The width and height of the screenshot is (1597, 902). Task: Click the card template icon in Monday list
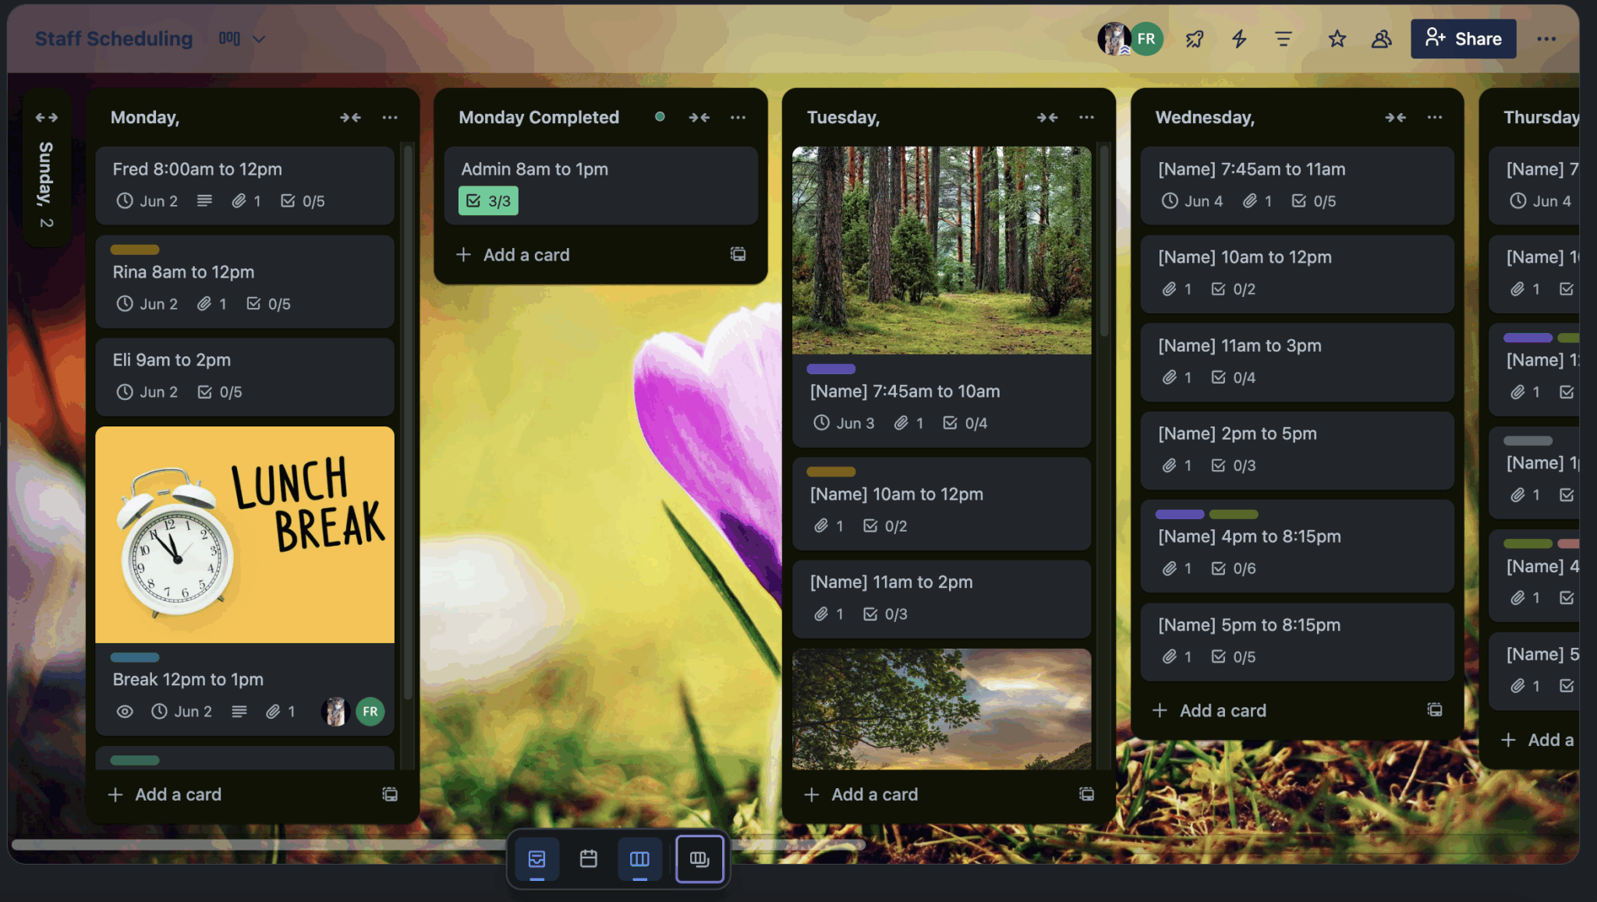[x=389, y=794]
